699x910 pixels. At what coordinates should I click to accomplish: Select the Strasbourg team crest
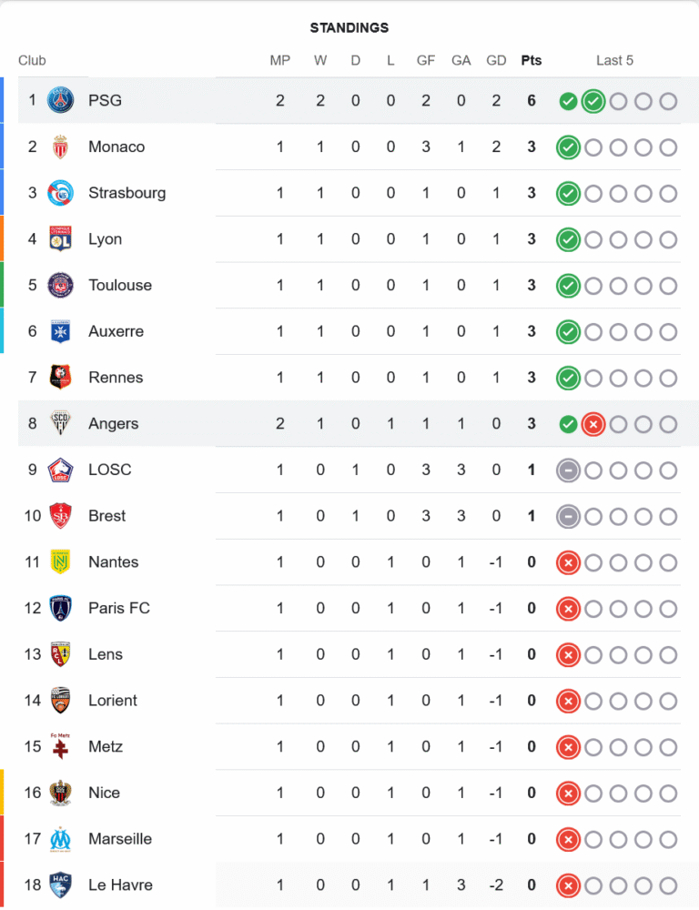60,193
